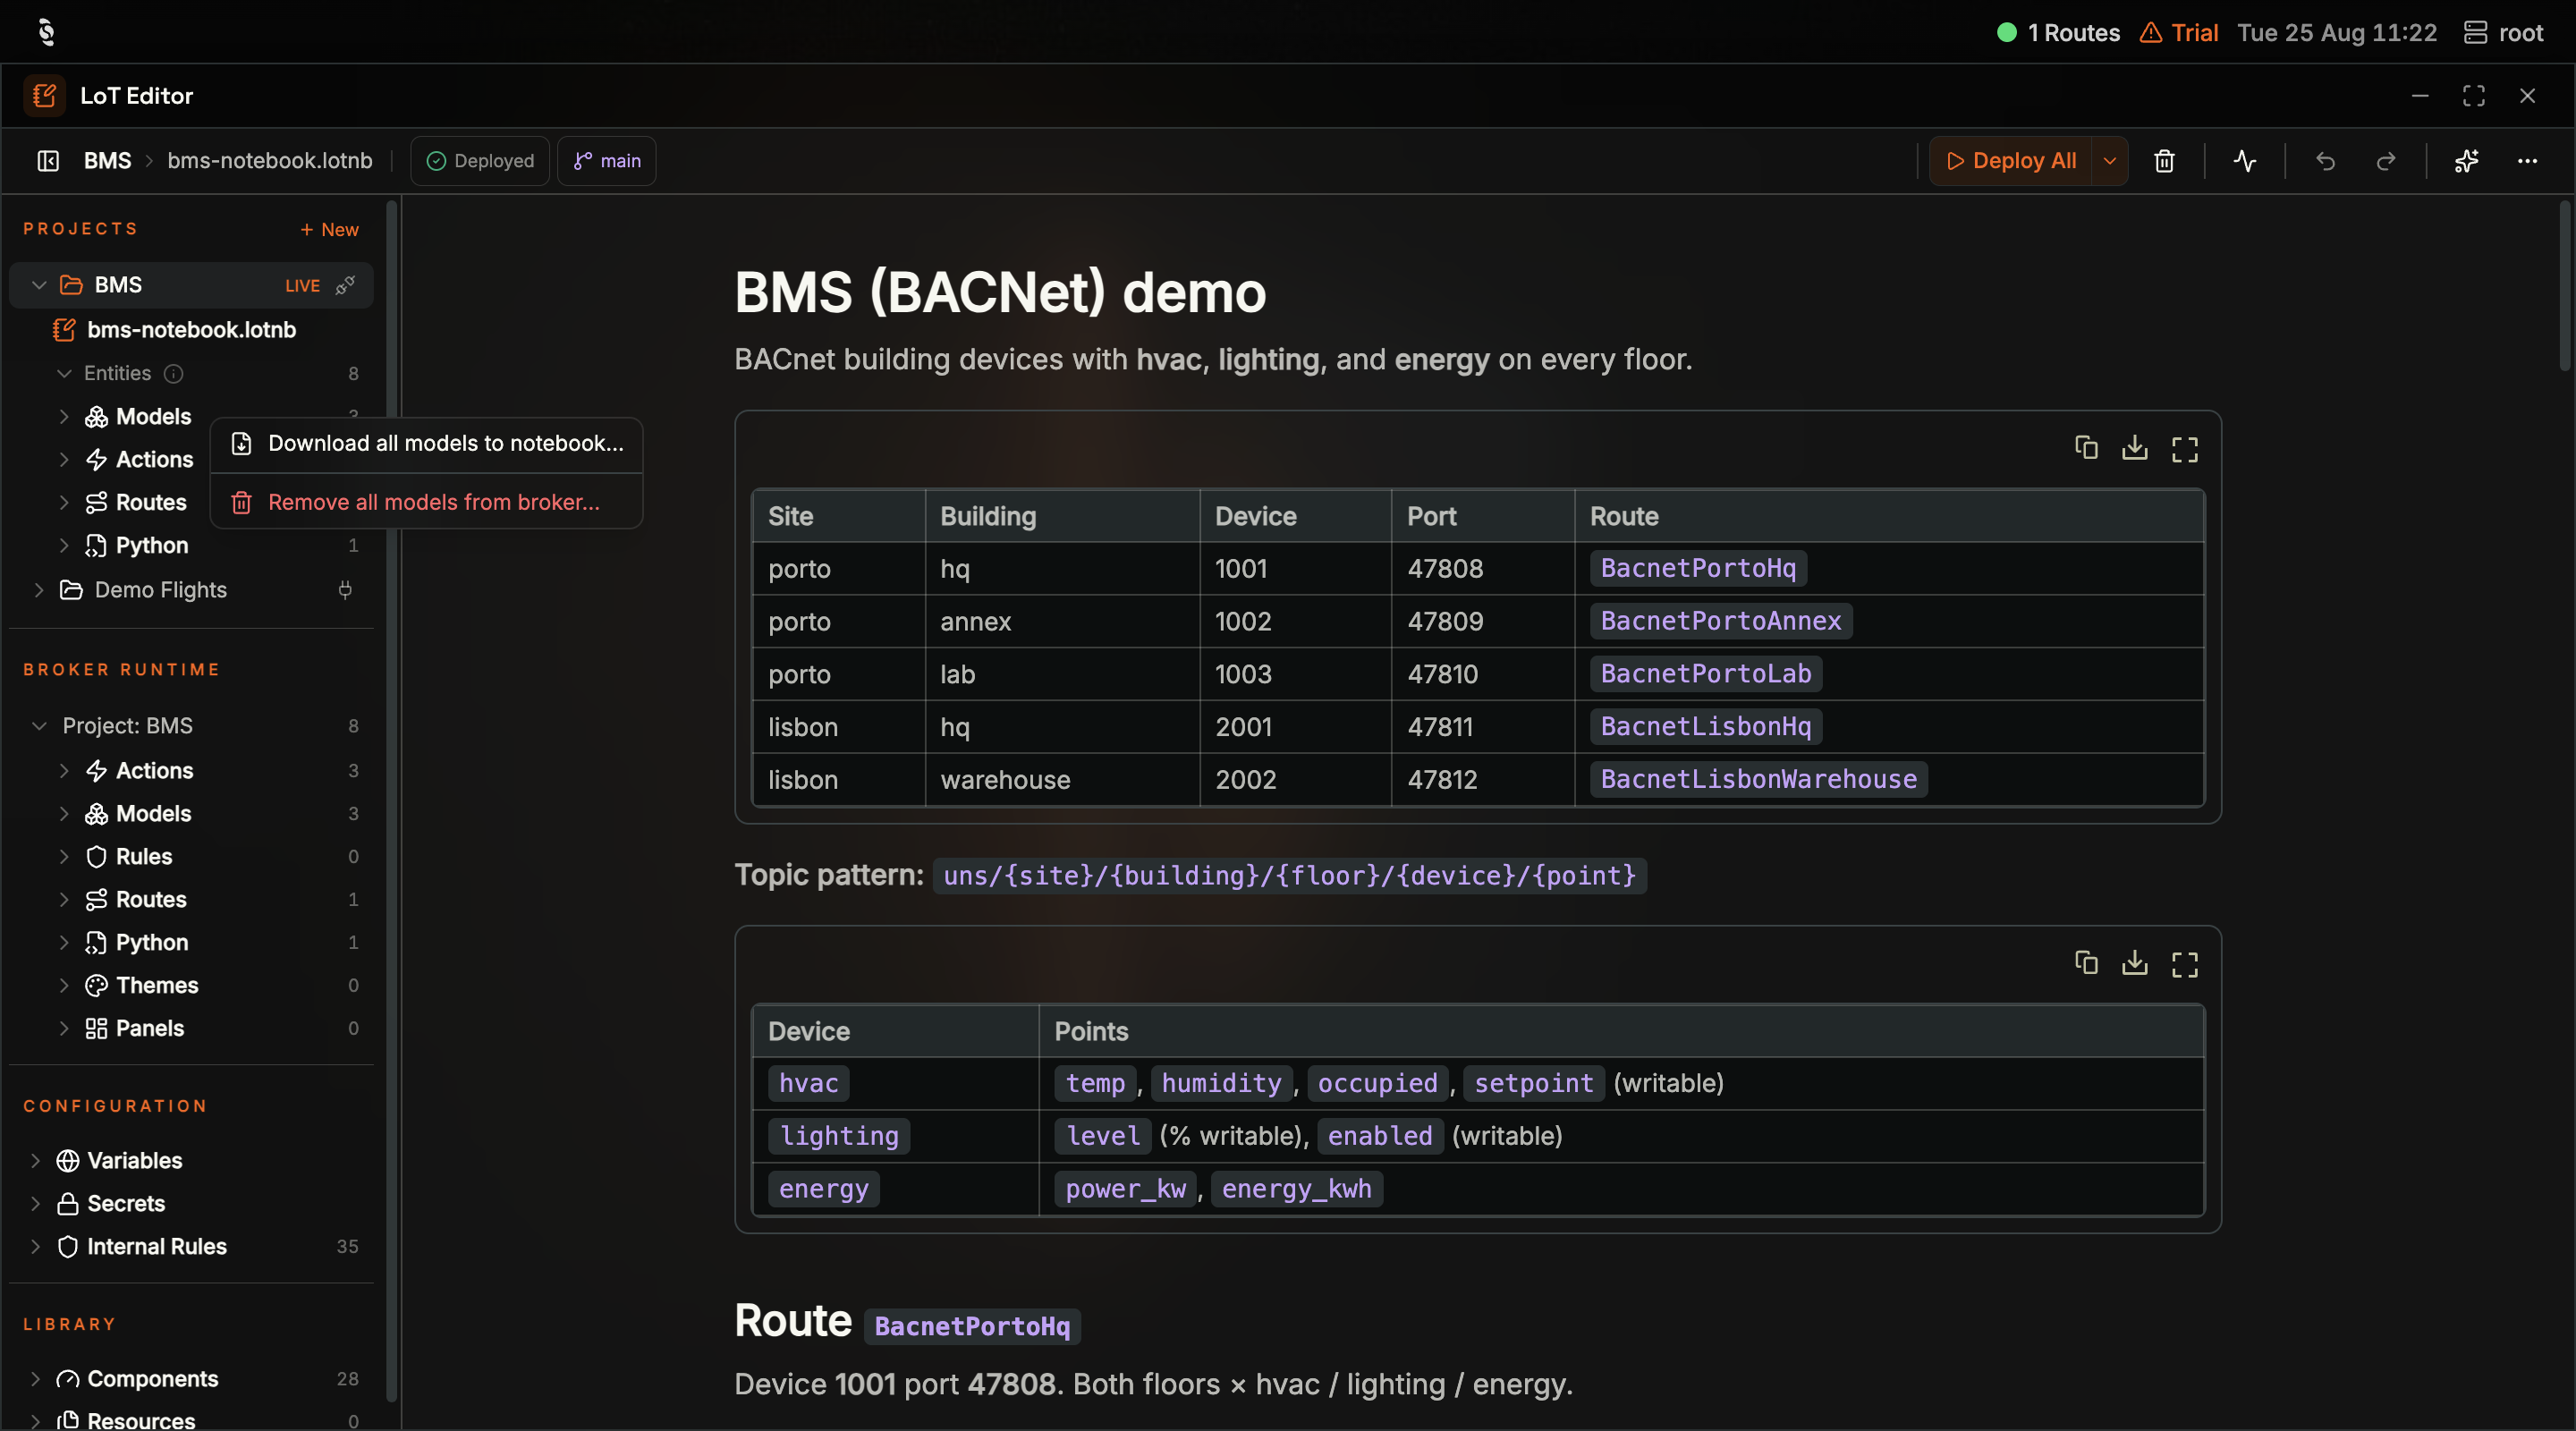This screenshot has width=2576, height=1431.
Task: Click the BMS project link icon
Action: (345, 285)
